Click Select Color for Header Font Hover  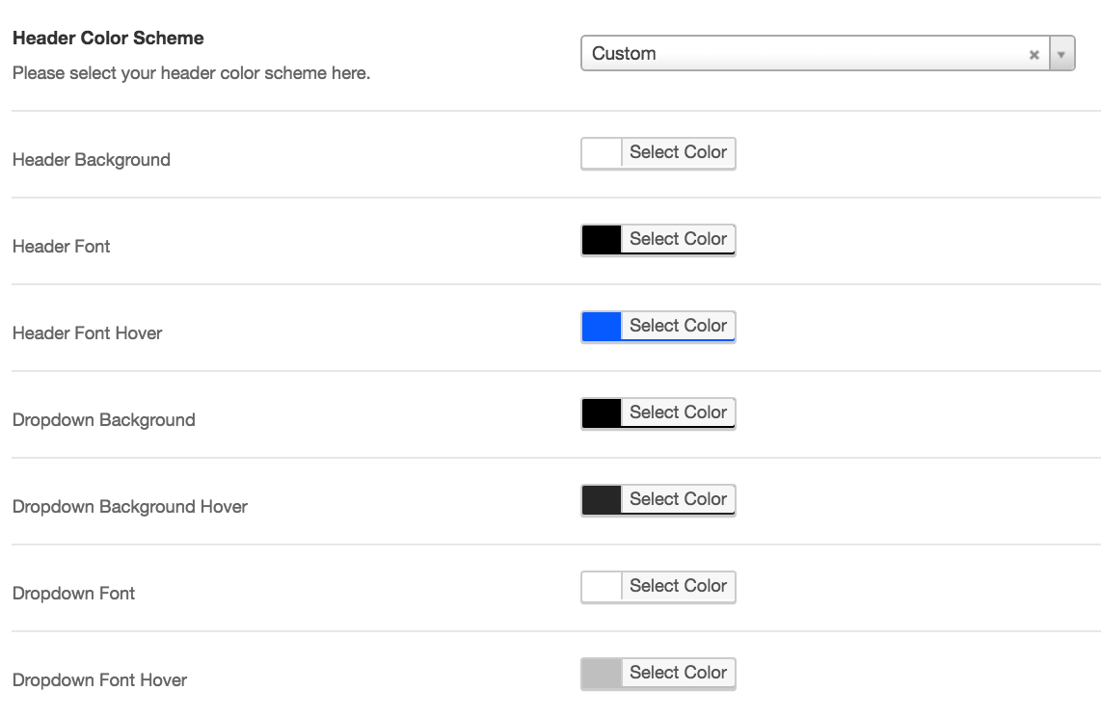pos(679,326)
